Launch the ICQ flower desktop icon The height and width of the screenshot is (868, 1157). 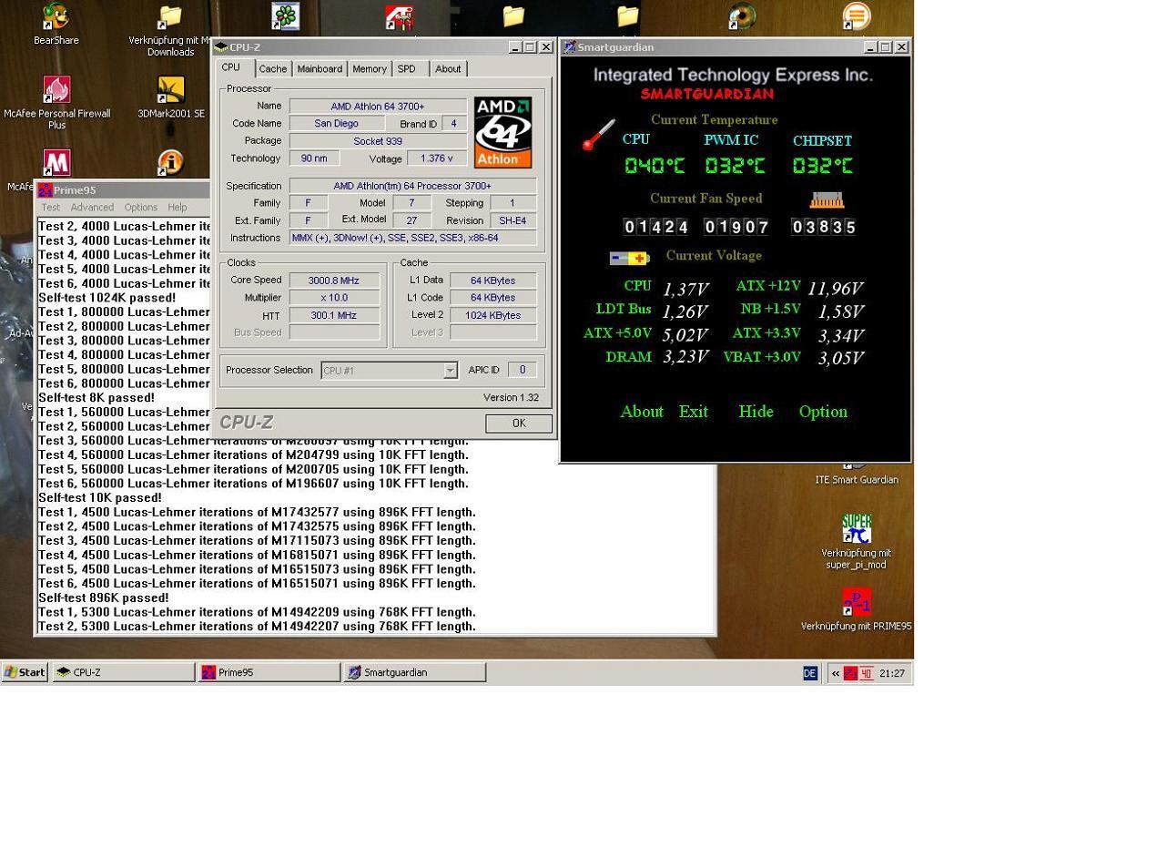click(x=285, y=16)
